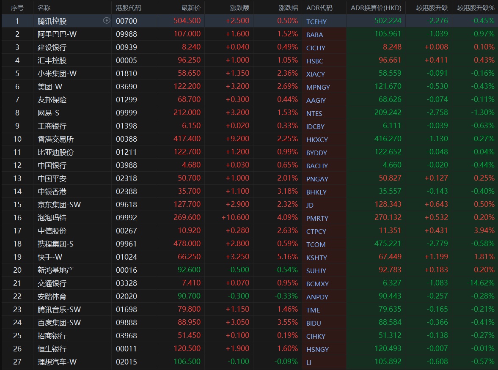Sort by 最新价 column header

click(191, 8)
